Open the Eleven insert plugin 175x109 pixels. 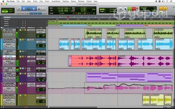coord(31,57)
